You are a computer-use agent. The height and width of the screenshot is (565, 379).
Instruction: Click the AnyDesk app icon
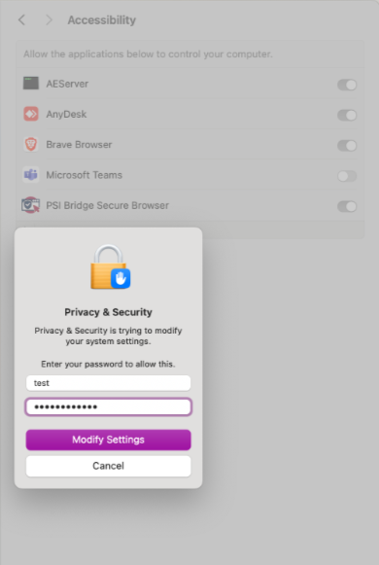[31, 114]
